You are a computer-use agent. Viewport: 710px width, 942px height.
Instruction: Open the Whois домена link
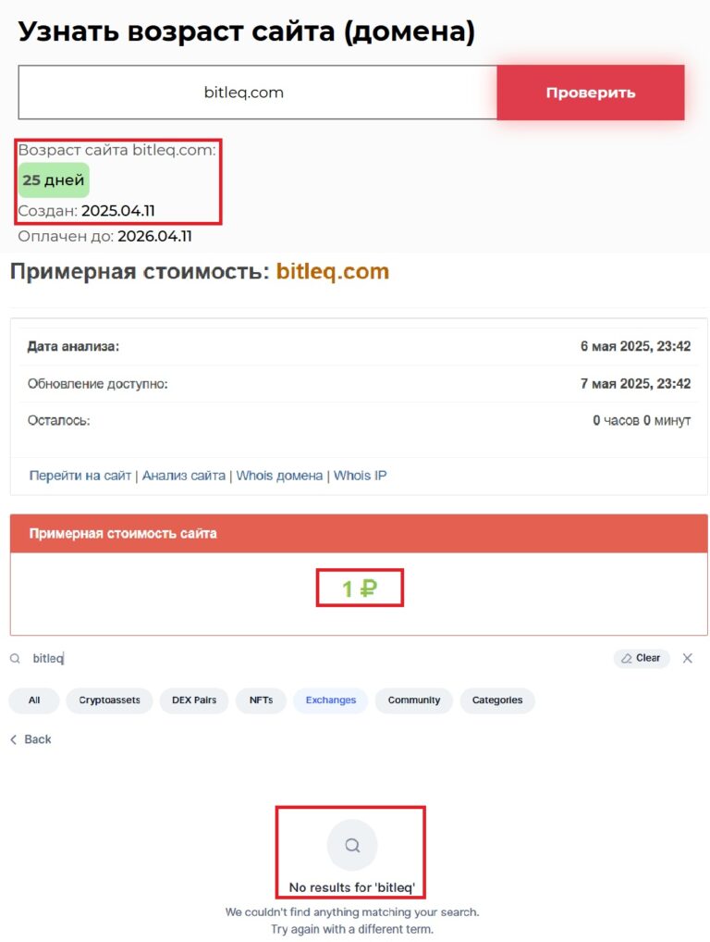click(x=279, y=476)
